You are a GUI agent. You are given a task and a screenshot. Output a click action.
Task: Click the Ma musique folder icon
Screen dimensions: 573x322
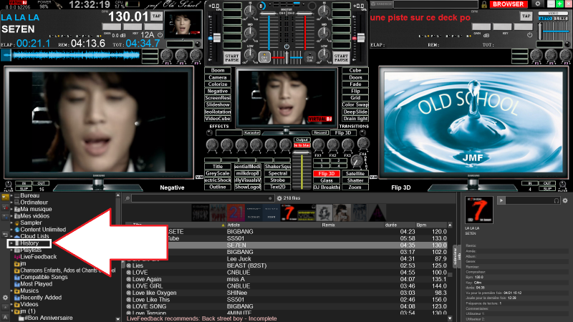(x=16, y=209)
